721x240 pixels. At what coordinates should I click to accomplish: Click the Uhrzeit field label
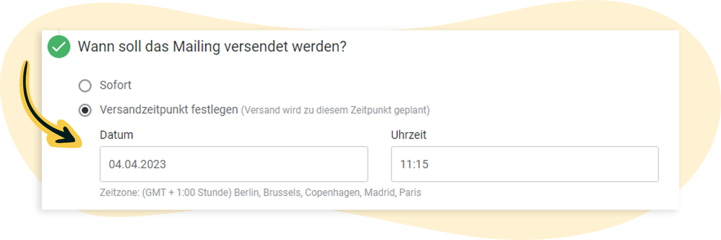(x=408, y=135)
